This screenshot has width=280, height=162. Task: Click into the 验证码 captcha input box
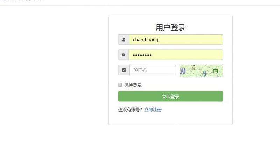click(153, 70)
